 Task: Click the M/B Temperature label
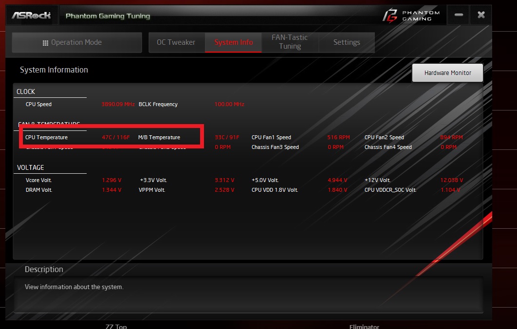(159, 137)
